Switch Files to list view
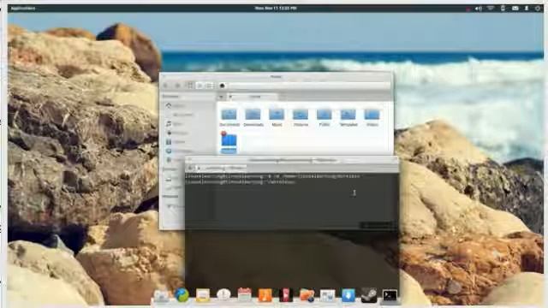This screenshot has height=308, width=548. pos(200,86)
